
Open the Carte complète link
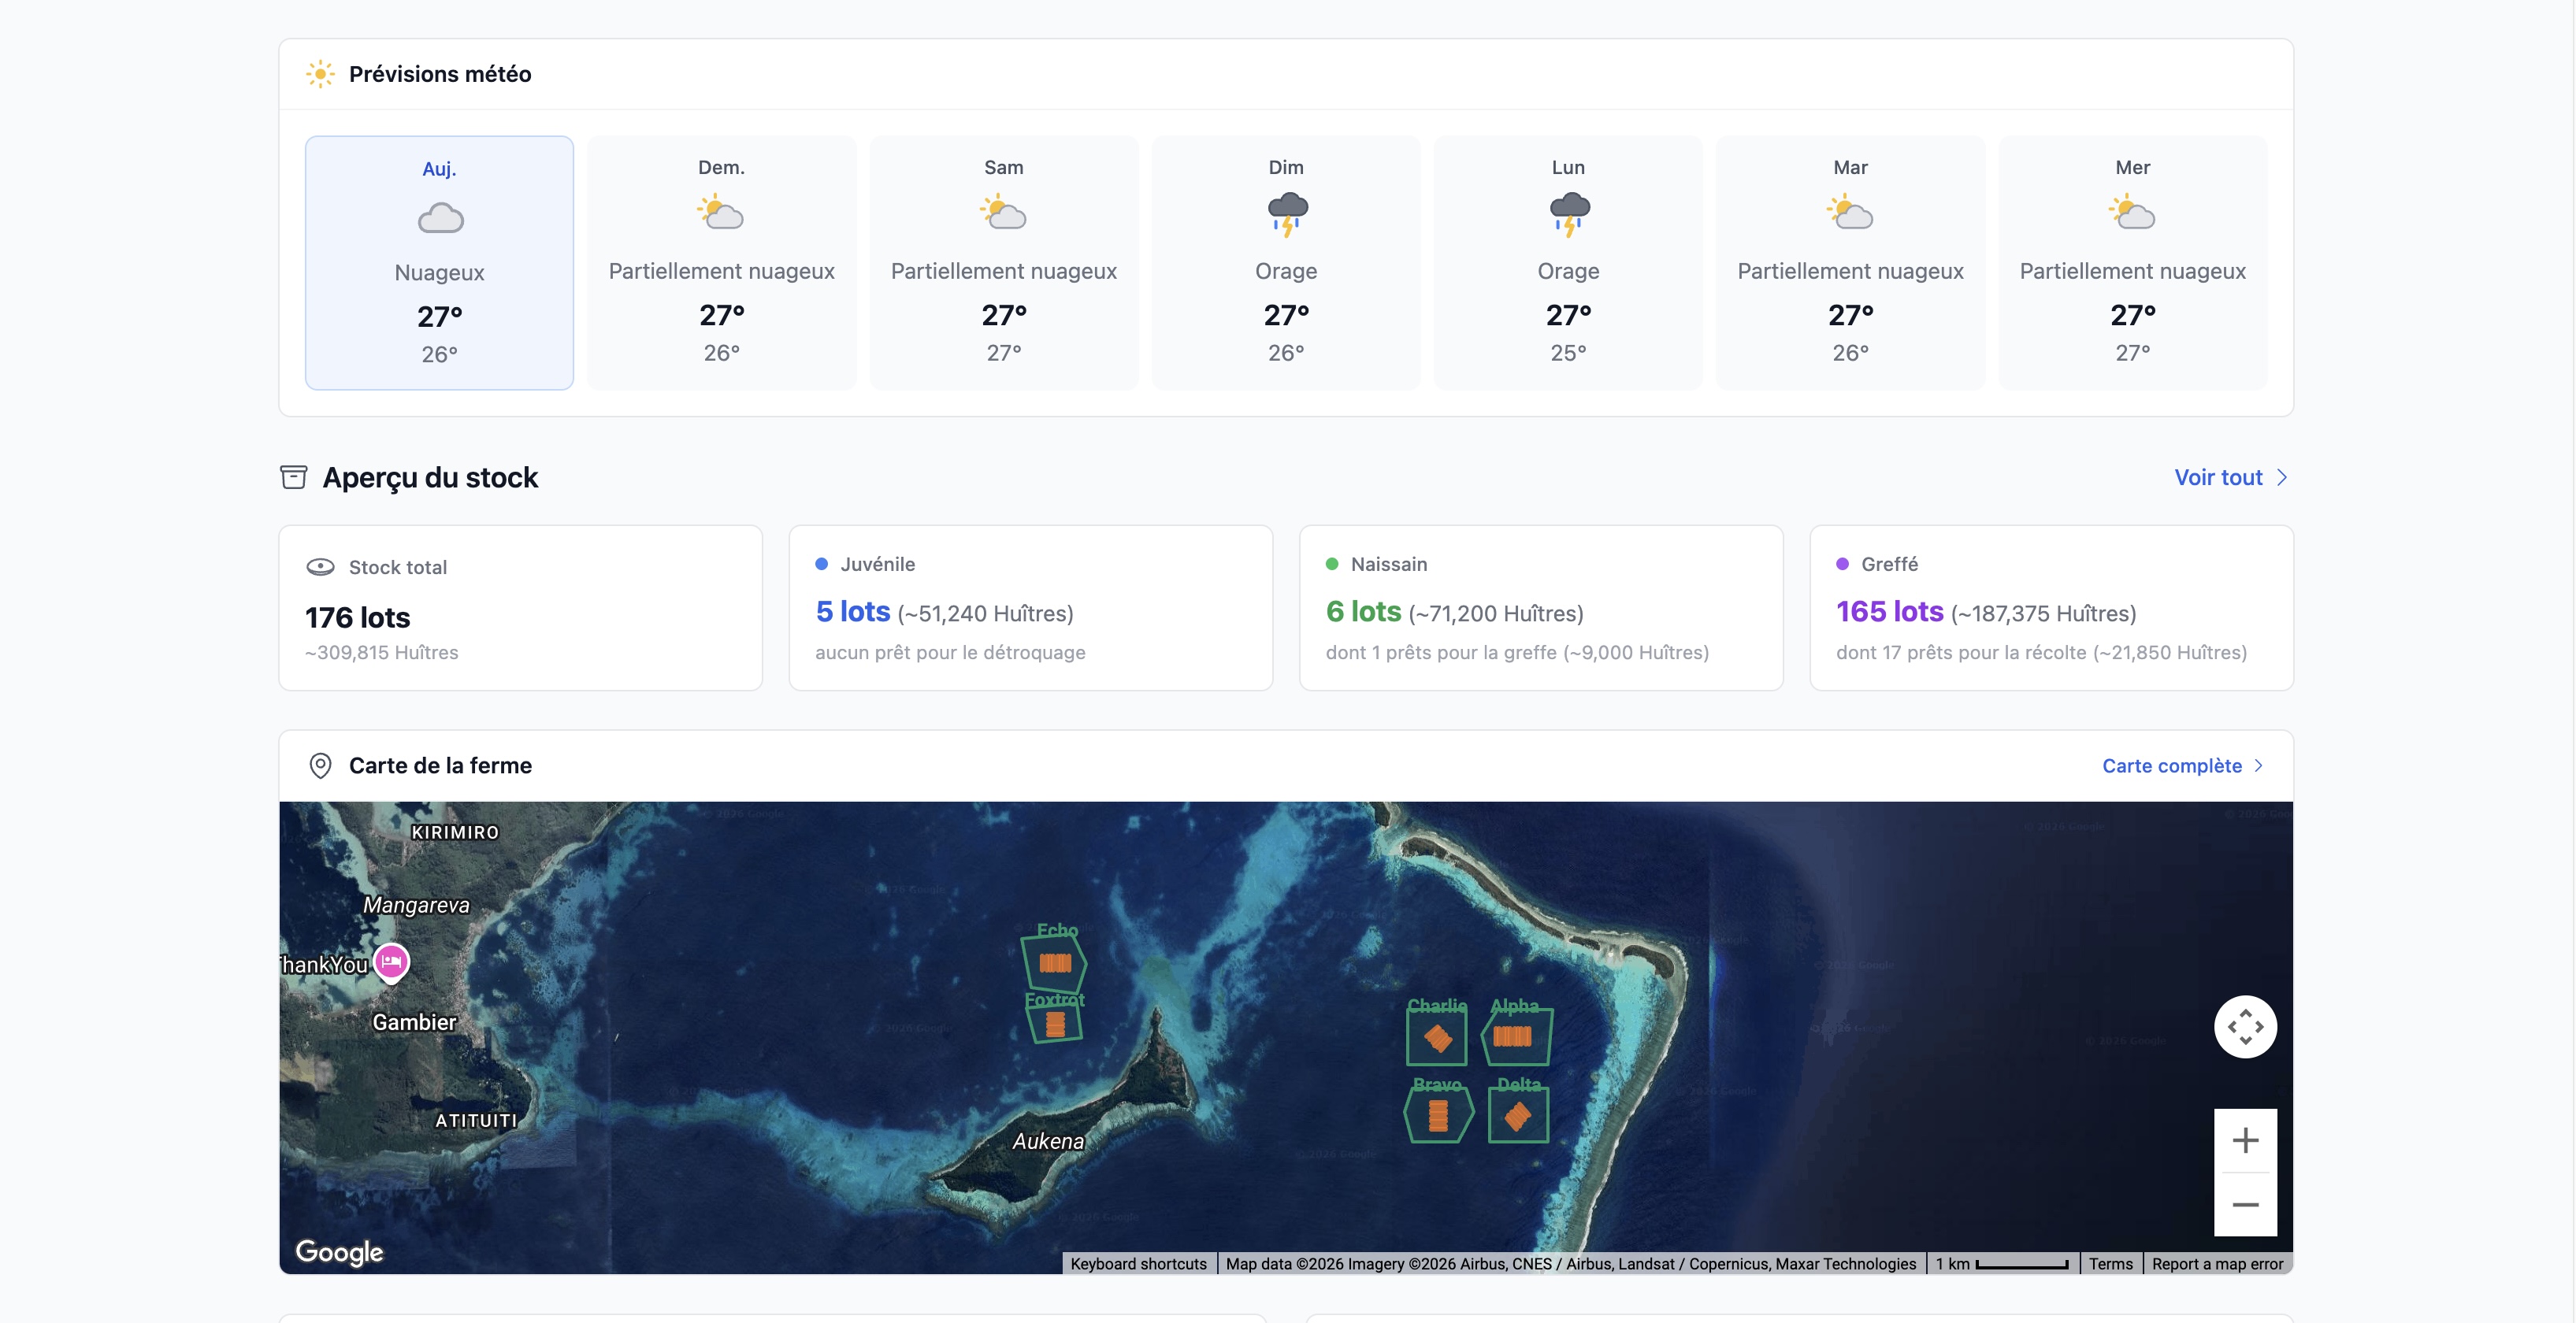click(x=2172, y=766)
